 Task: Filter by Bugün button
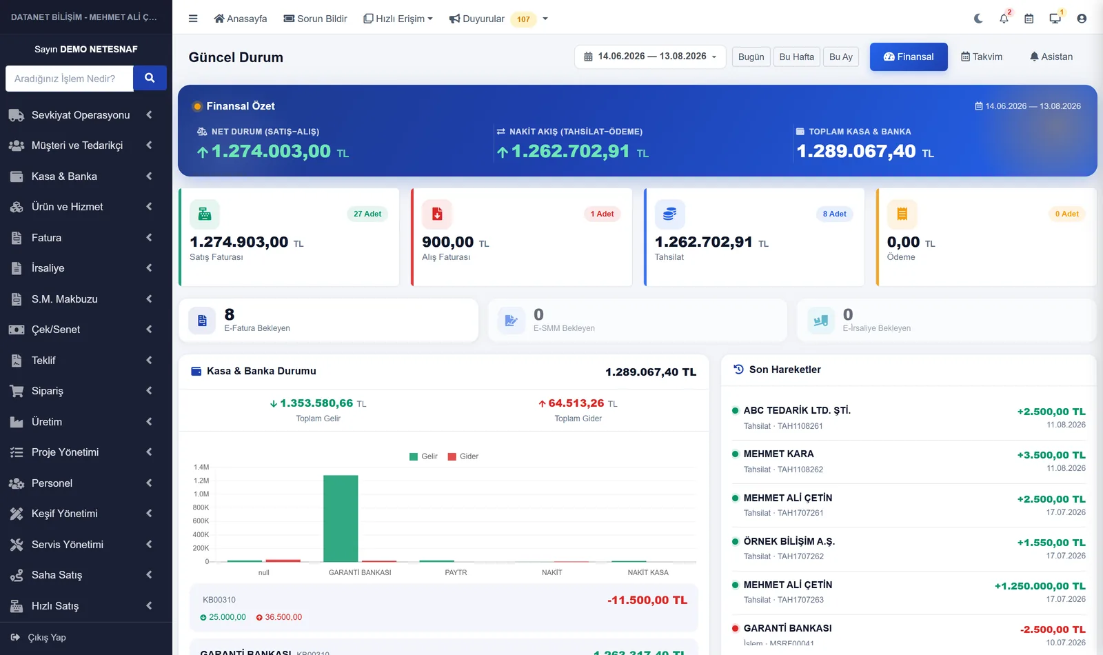[x=751, y=57]
